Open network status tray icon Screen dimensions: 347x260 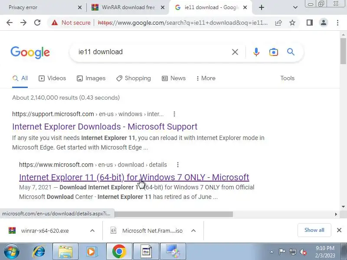[292, 252]
